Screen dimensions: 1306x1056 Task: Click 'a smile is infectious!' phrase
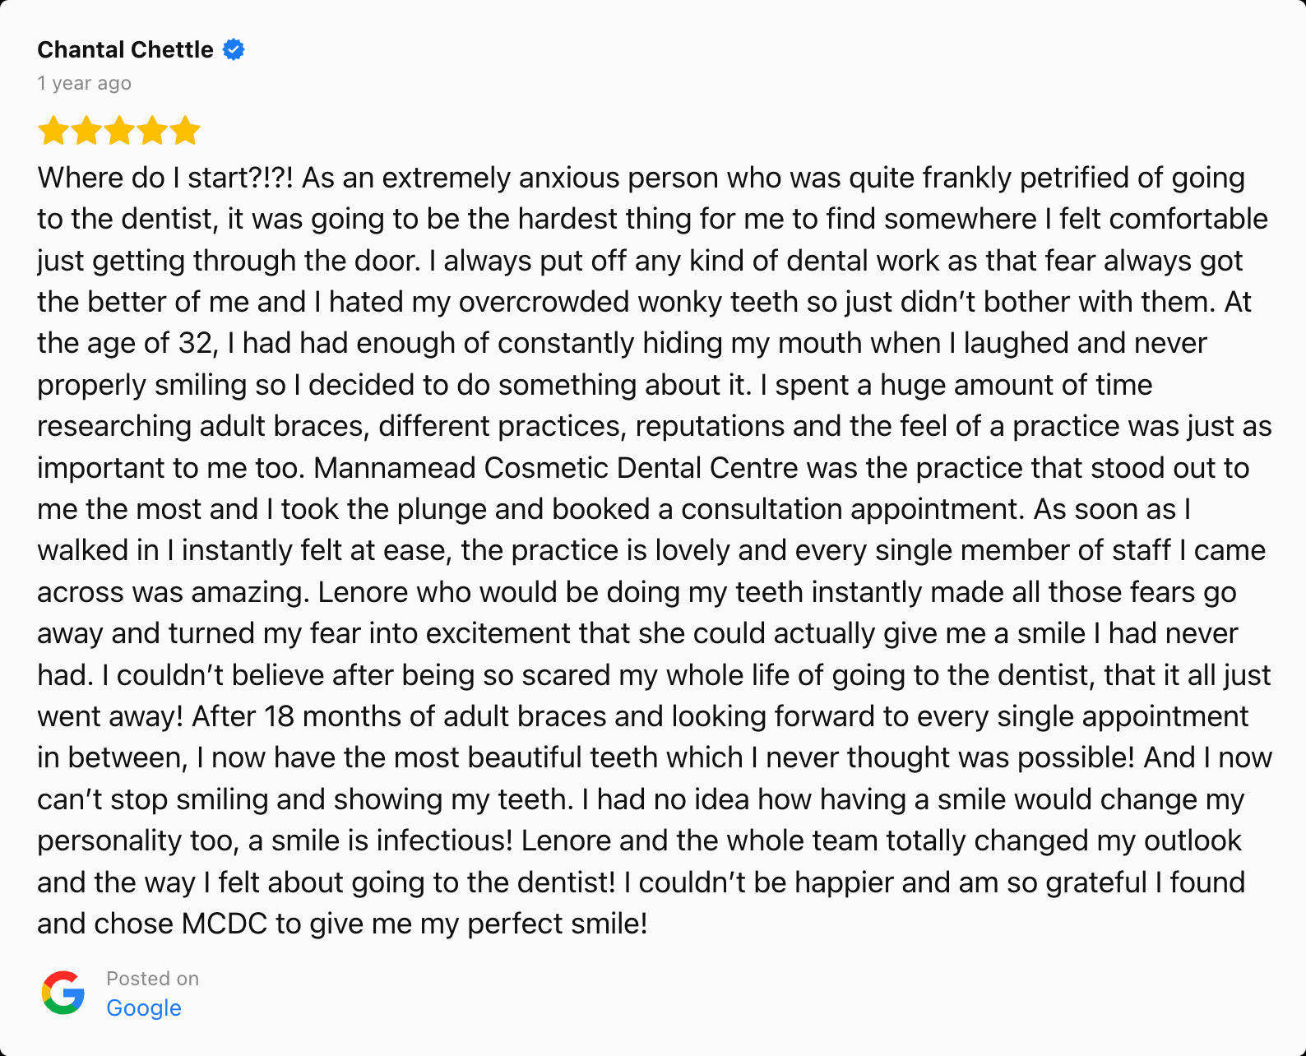[x=380, y=841]
